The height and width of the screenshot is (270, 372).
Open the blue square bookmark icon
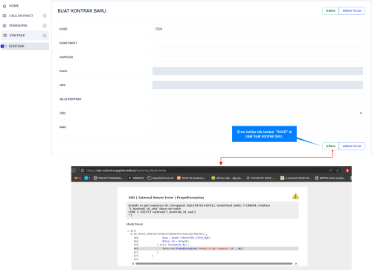tap(87, 178)
